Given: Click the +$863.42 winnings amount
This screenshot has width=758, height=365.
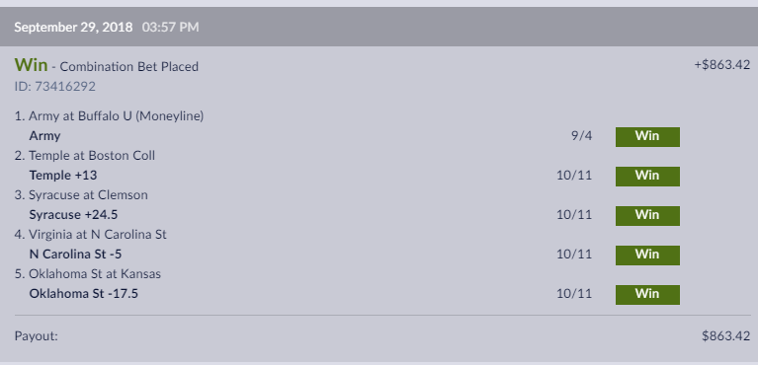Looking at the screenshot, I should (722, 65).
